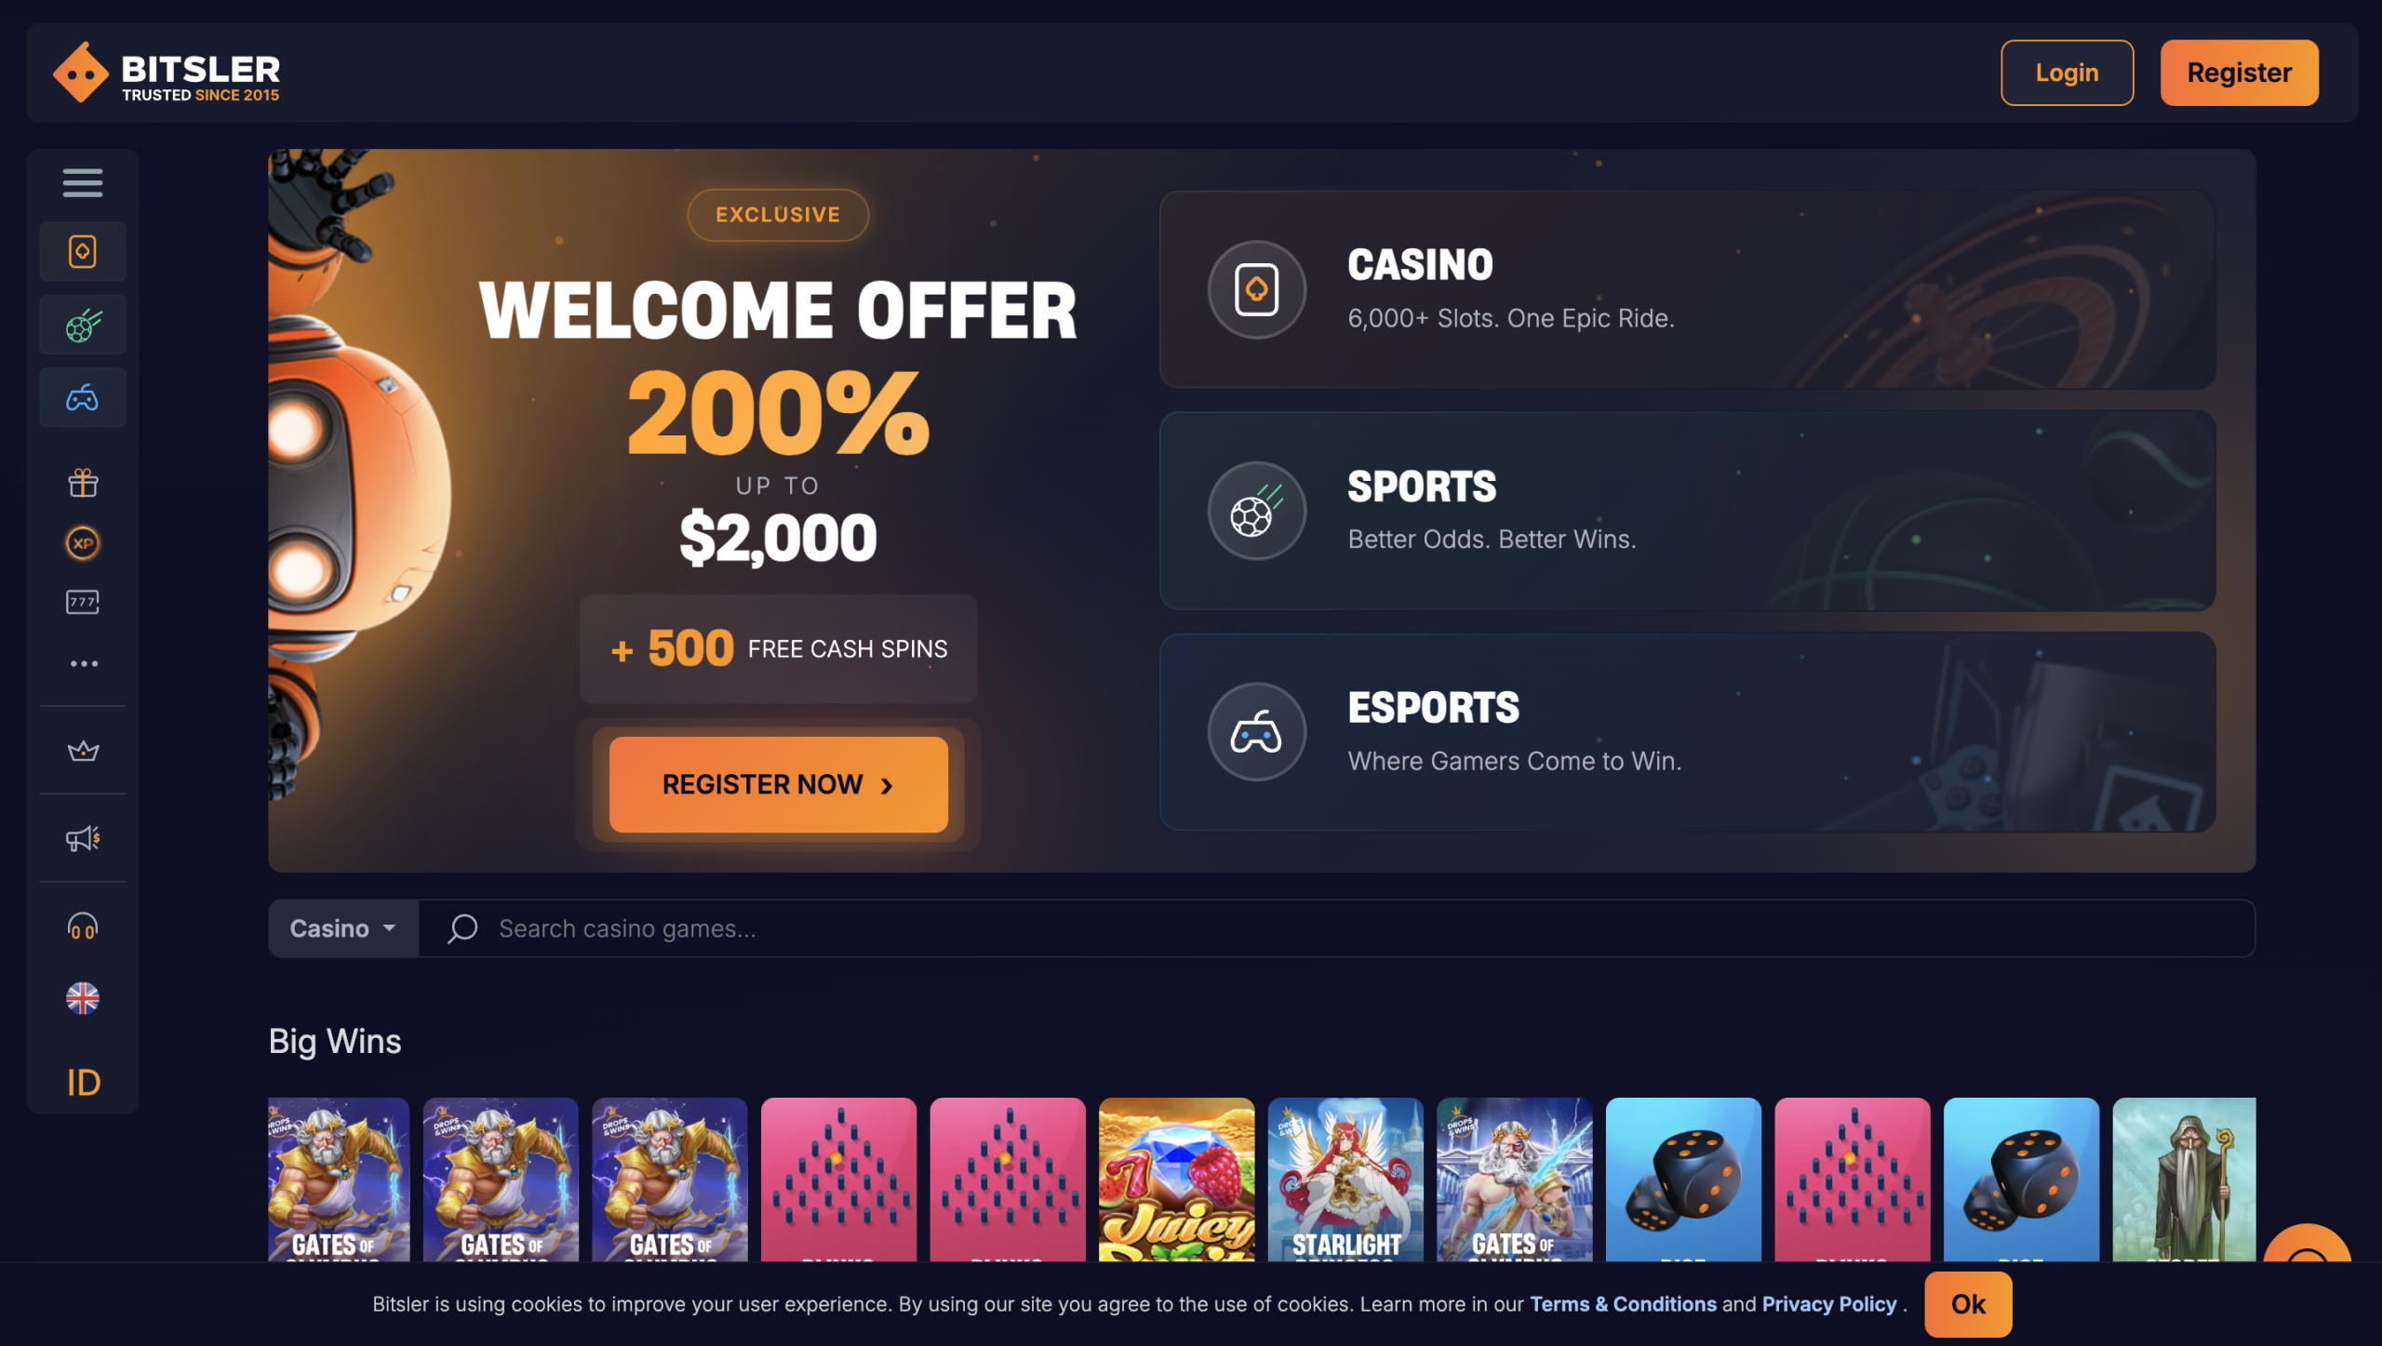Viewport: 2382px width, 1346px height.
Task: Click the XP coin icon
Action: [x=83, y=543]
